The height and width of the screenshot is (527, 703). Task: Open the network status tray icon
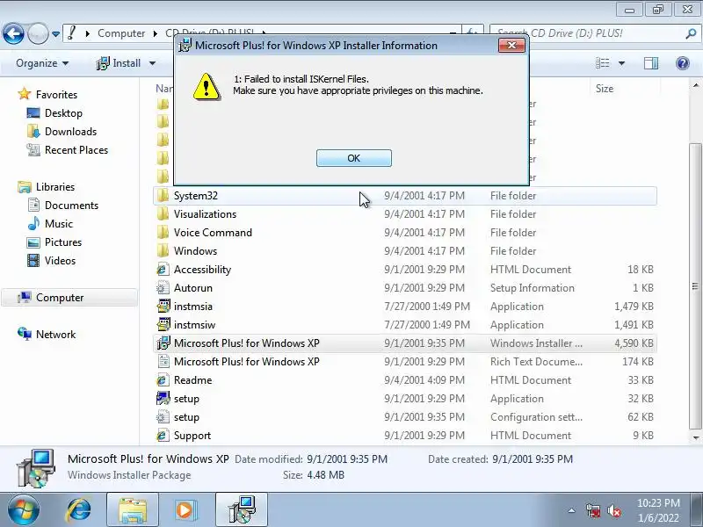[593, 510]
